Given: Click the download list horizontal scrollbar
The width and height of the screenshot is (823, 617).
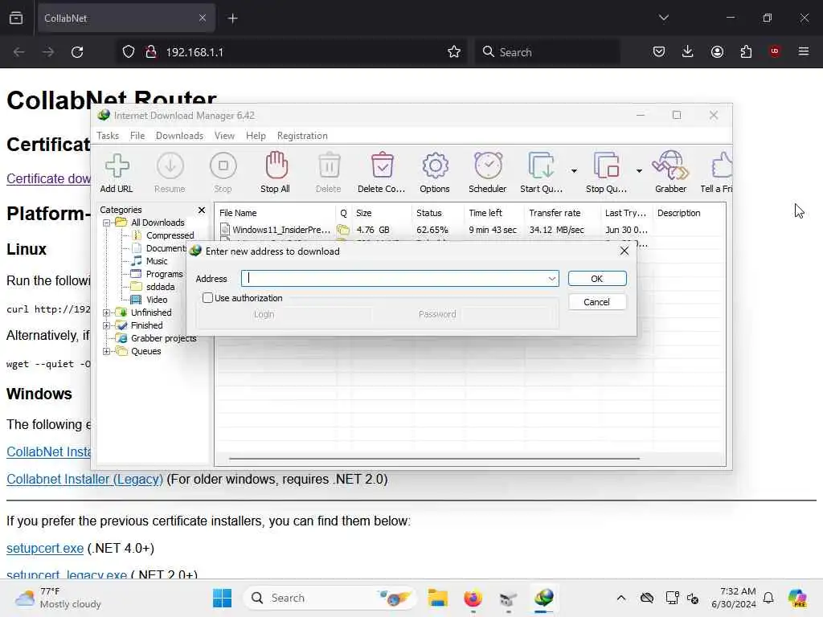Looking at the screenshot, I should click(434, 459).
